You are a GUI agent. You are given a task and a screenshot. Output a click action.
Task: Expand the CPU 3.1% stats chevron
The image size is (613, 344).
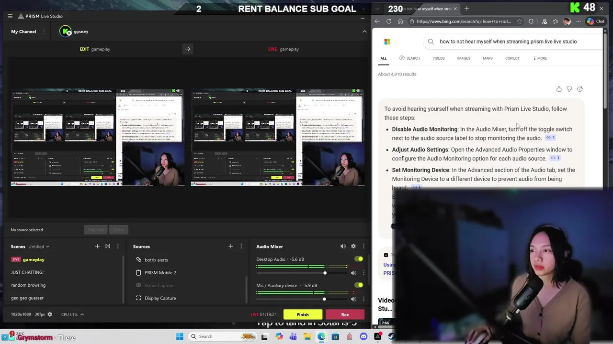point(82,314)
